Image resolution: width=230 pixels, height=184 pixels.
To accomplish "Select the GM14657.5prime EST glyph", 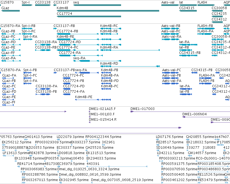I will pos(190,156).
